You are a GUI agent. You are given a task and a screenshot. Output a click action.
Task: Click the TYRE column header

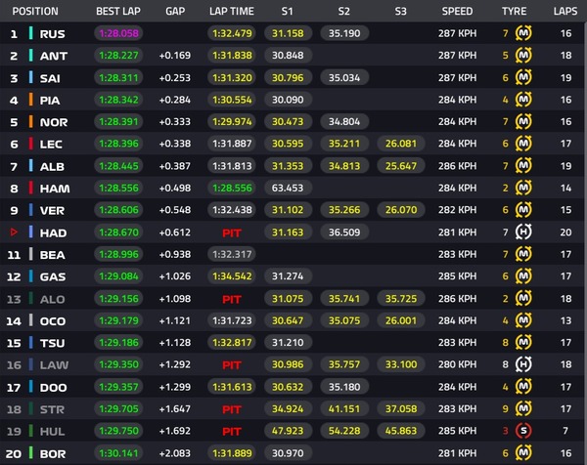point(514,11)
